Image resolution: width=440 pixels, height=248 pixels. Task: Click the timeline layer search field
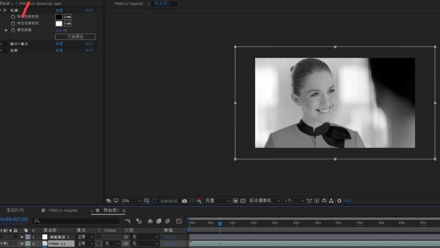click(x=77, y=221)
